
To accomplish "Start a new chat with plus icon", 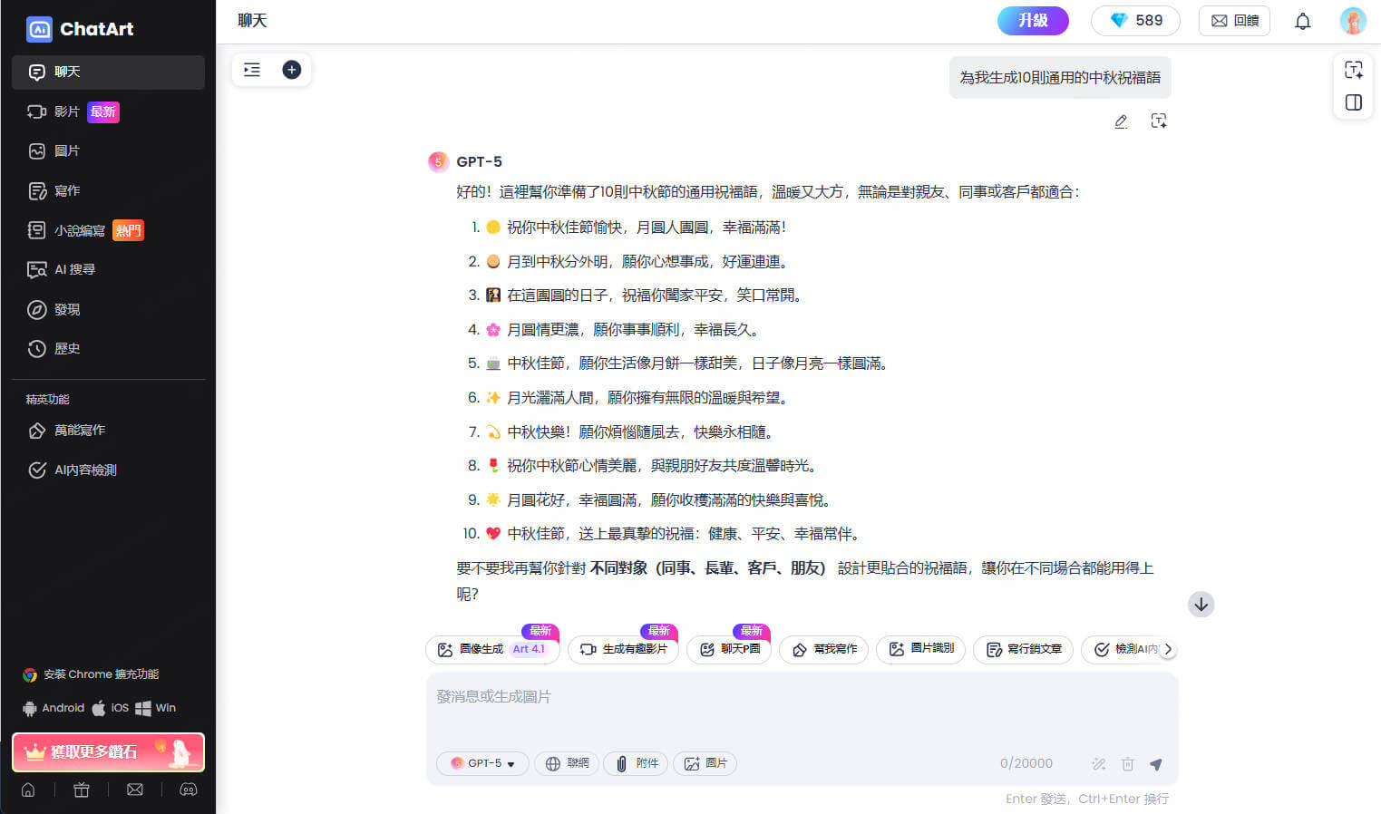I will (x=291, y=70).
